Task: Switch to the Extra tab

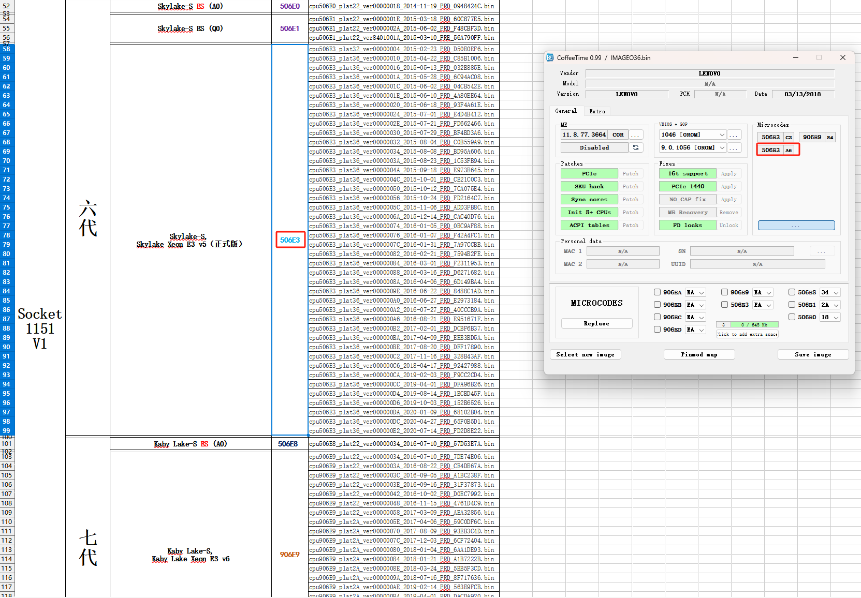Action: (597, 111)
